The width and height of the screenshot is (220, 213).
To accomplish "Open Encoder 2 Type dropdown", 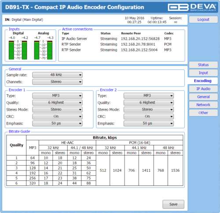I will [x=149, y=96].
